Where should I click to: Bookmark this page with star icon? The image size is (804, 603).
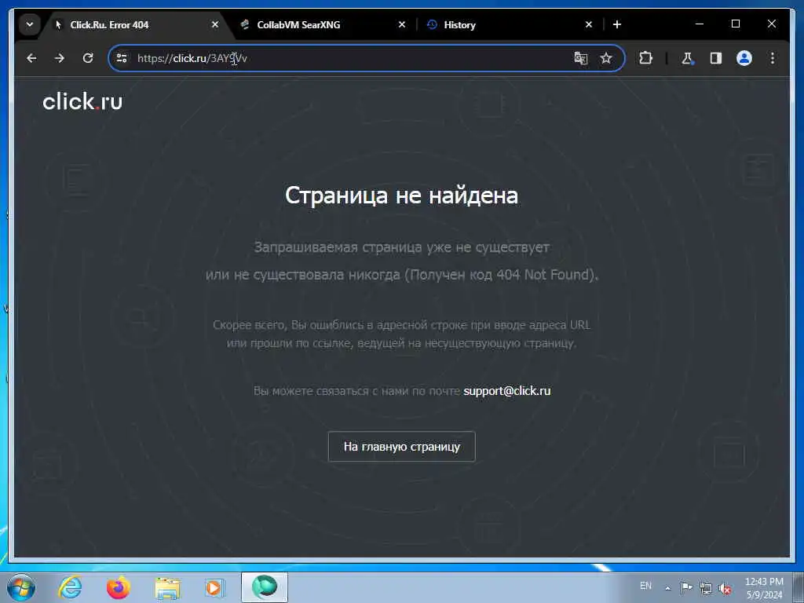(606, 58)
